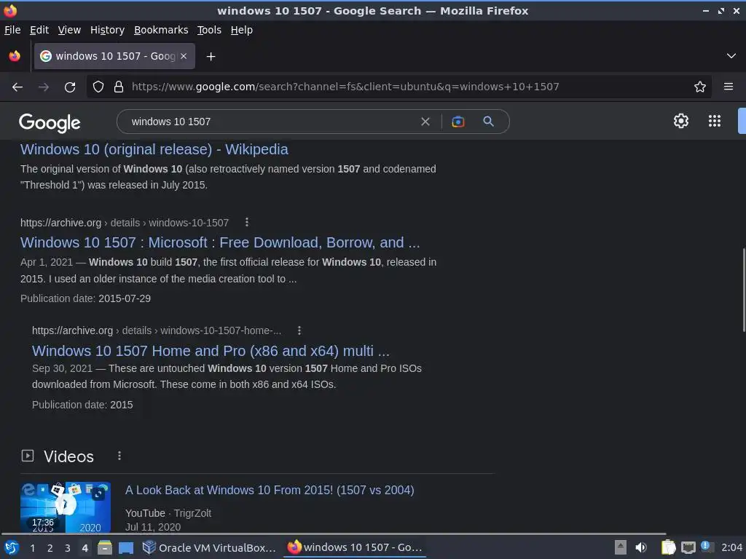
Task: Open A Look Back at Windows 10 video link
Action: click(270, 490)
